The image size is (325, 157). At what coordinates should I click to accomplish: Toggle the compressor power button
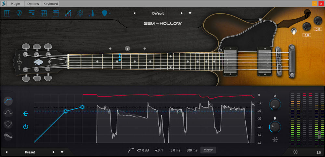(25, 126)
